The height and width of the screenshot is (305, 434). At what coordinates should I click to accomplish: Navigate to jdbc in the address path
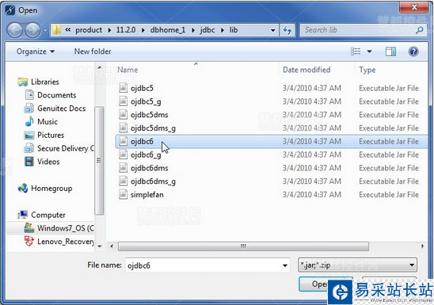coord(207,30)
